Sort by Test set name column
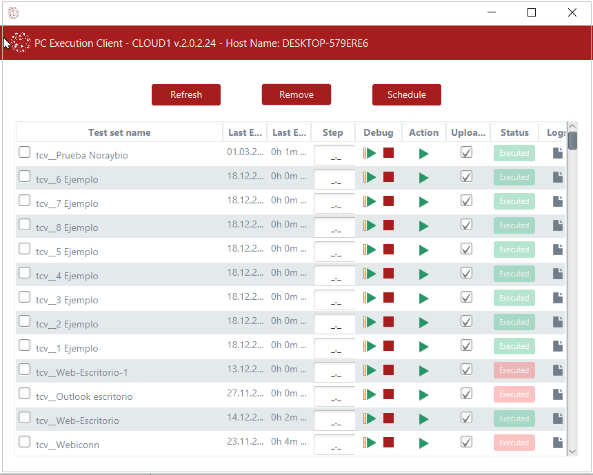Image resolution: width=593 pixels, height=475 pixels. tap(119, 132)
